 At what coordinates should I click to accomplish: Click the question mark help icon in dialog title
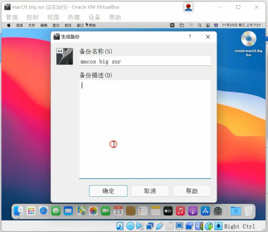(x=190, y=37)
